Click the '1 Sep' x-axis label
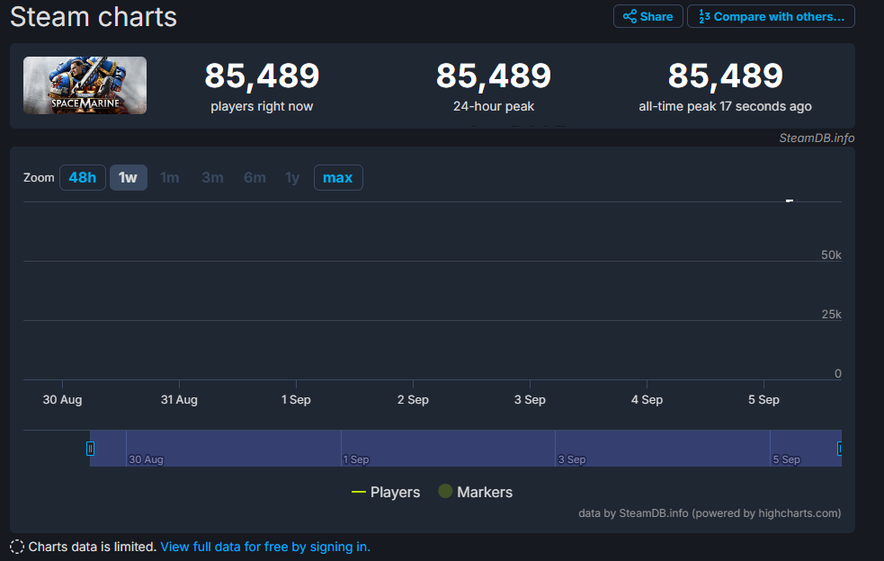 [x=297, y=400]
